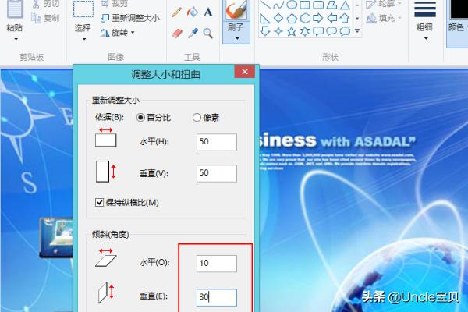Screen dimensions: 468x312
Task: Pick the rounded rectangle shape
Action: pos(318,5)
